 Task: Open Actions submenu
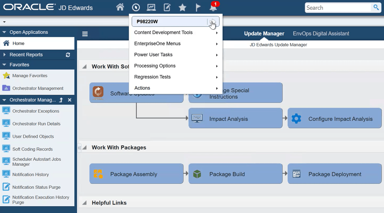176,88
